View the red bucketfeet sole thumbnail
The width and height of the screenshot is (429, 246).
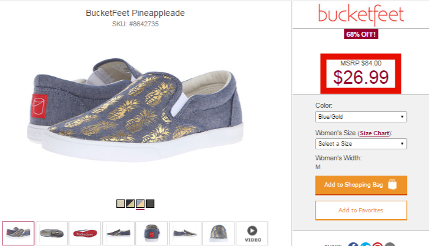click(85, 233)
